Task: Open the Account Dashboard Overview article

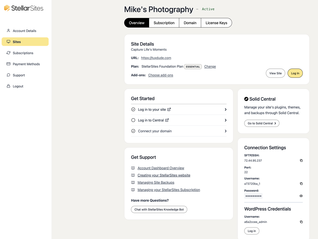Action: pos(161,168)
